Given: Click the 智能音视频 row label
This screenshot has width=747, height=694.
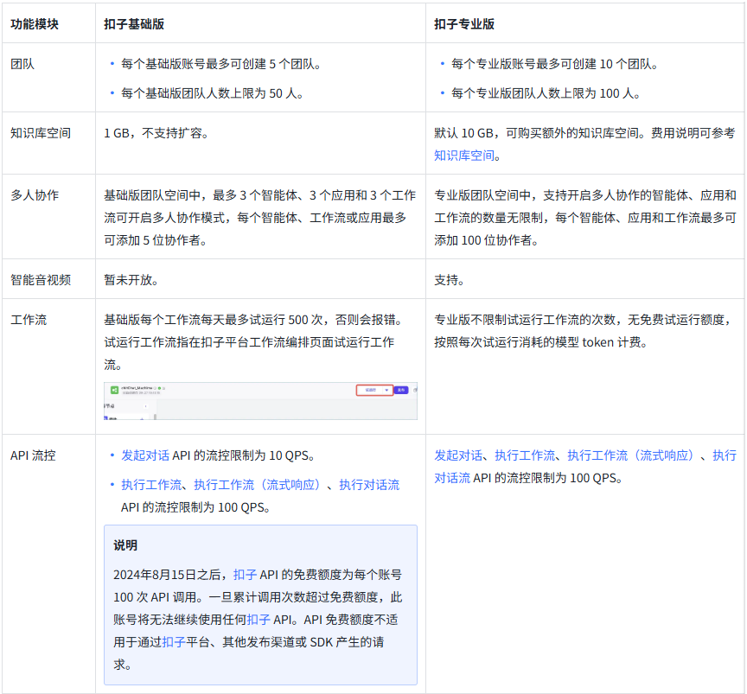Looking at the screenshot, I should [41, 280].
